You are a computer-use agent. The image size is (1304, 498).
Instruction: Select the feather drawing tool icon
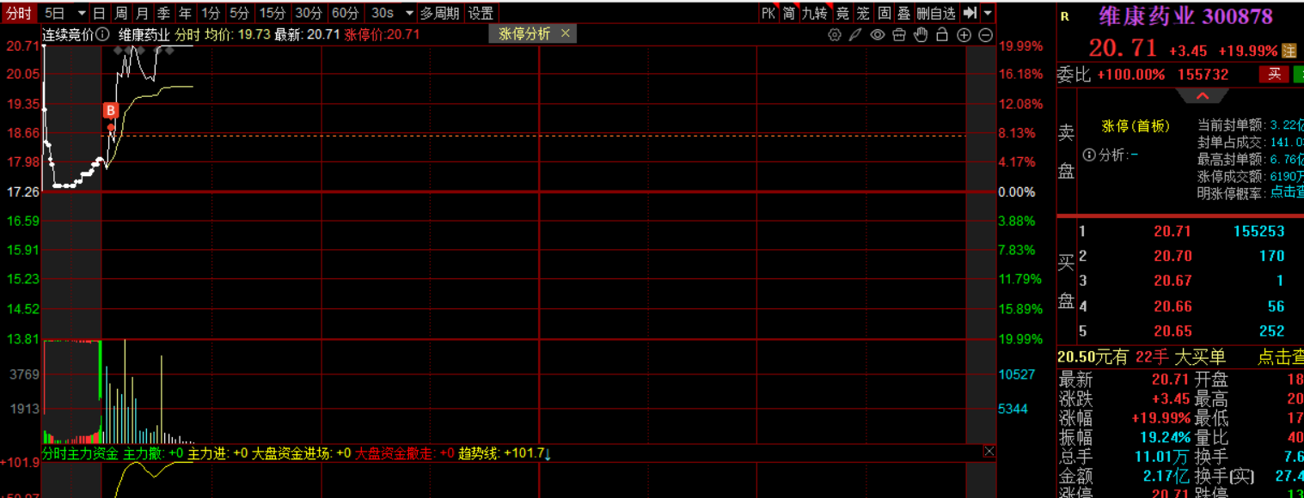855,34
